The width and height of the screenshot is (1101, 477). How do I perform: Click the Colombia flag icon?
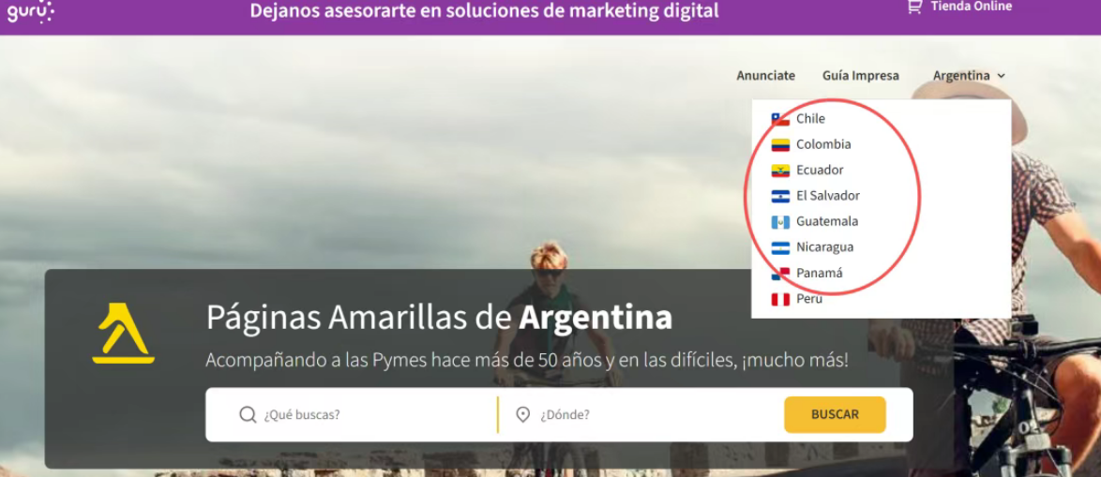(x=780, y=144)
